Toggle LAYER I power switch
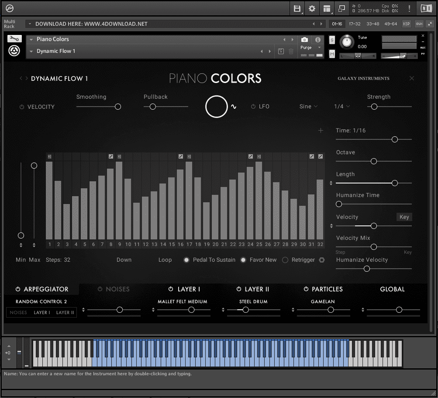The height and width of the screenshot is (398, 438). pyautogui.click(x=171, y=289)
